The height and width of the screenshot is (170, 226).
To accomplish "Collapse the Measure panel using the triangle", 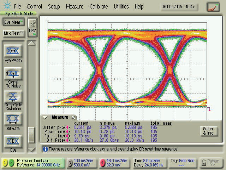I will 45,117.
